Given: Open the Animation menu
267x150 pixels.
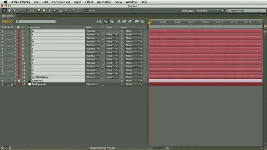Looking at the screenshot, I should (x=104, y=2).
